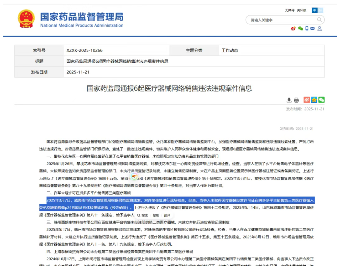Download the article using the download icon
This screenshot has width=337, height=274.
click(x=289, y=100)
